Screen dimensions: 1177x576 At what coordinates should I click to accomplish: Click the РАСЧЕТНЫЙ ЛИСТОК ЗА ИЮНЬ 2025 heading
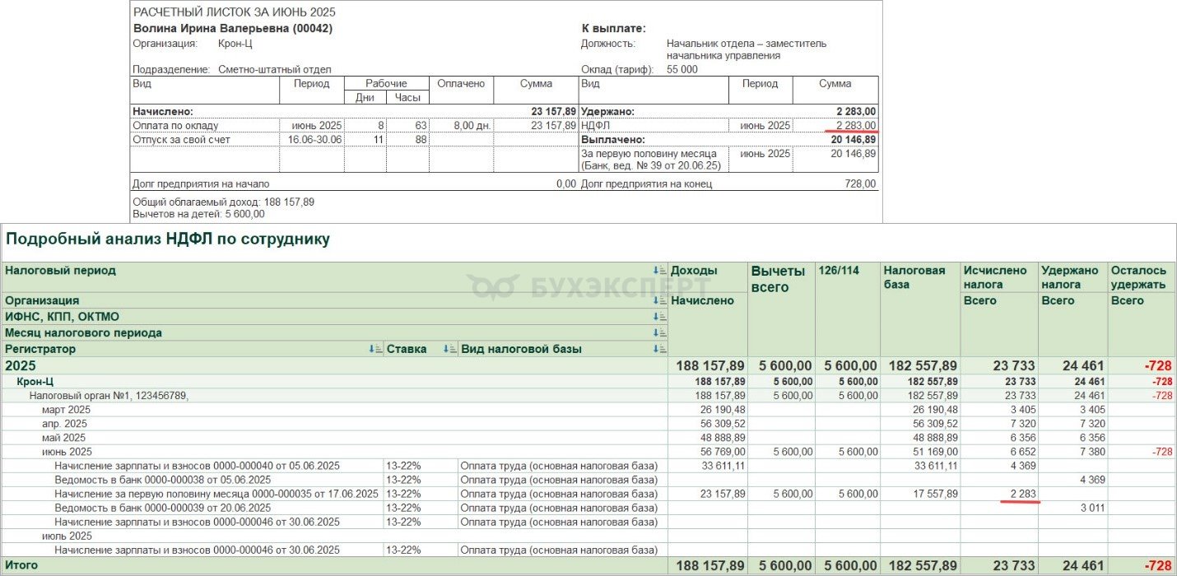(x=235, y=12)
